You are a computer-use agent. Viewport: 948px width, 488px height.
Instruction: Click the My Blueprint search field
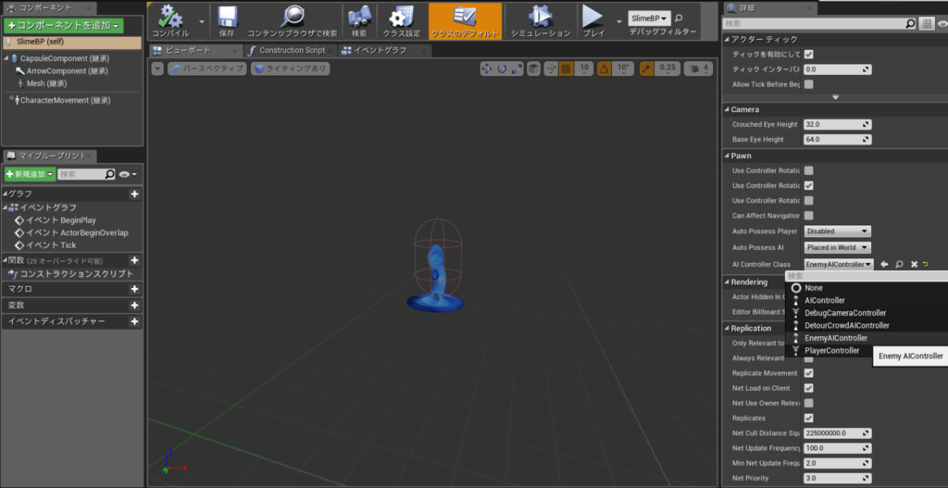86,174
